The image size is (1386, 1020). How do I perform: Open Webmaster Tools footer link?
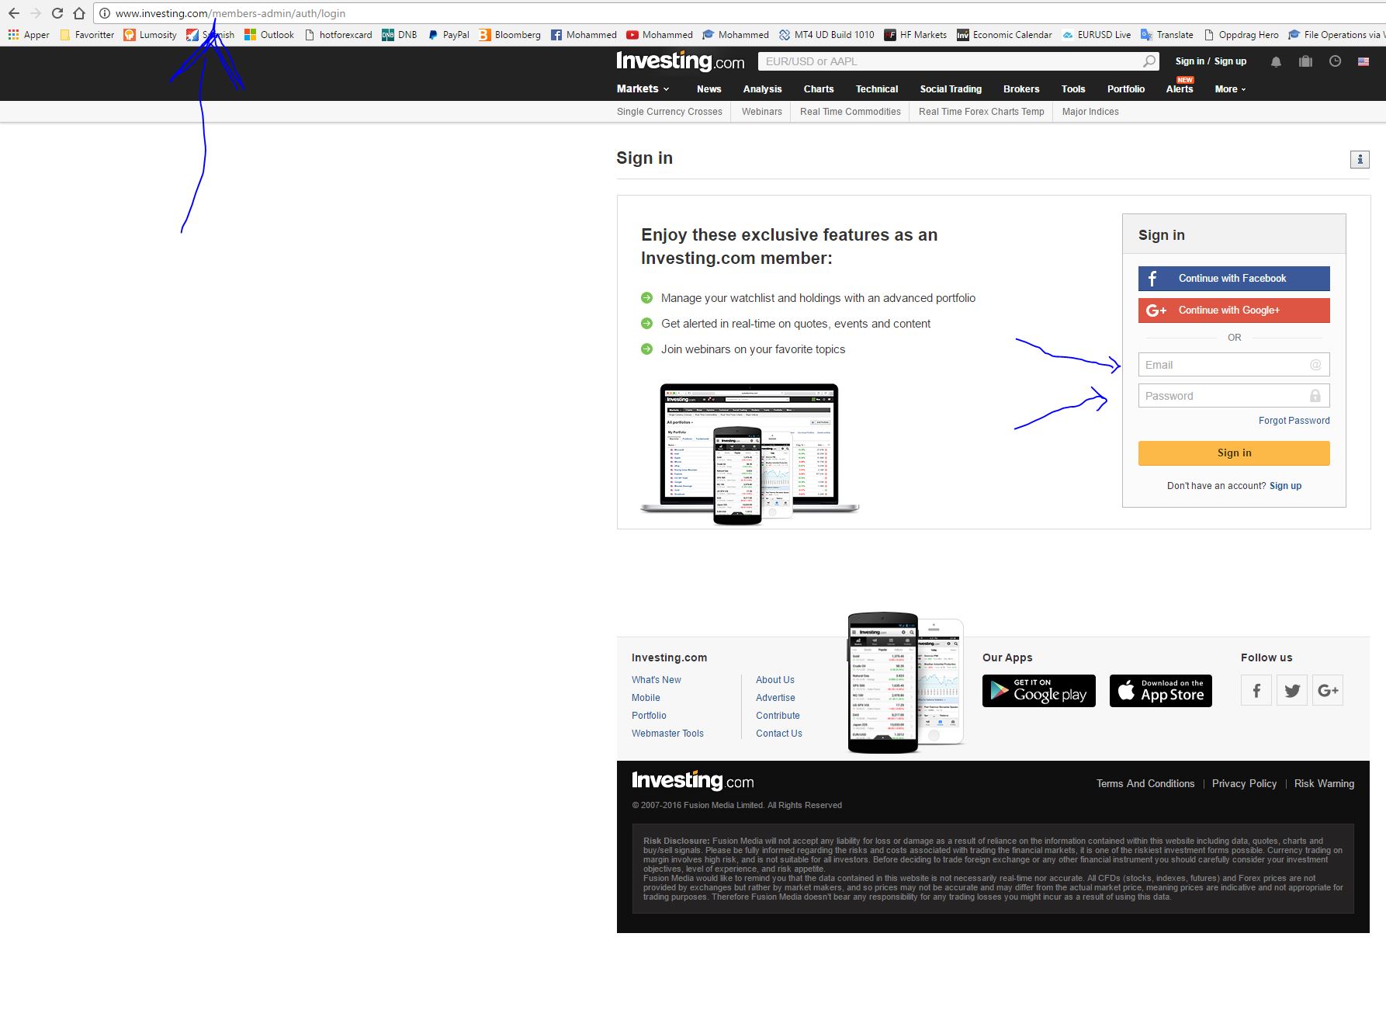tap(667, 734)
